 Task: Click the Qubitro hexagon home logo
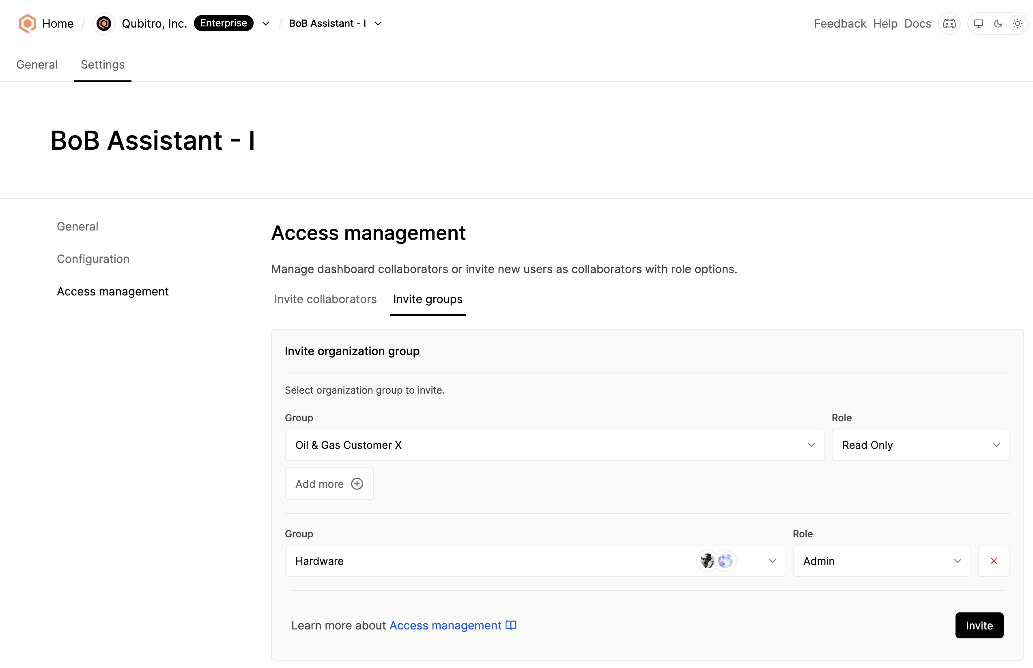[x=27, y=23]
